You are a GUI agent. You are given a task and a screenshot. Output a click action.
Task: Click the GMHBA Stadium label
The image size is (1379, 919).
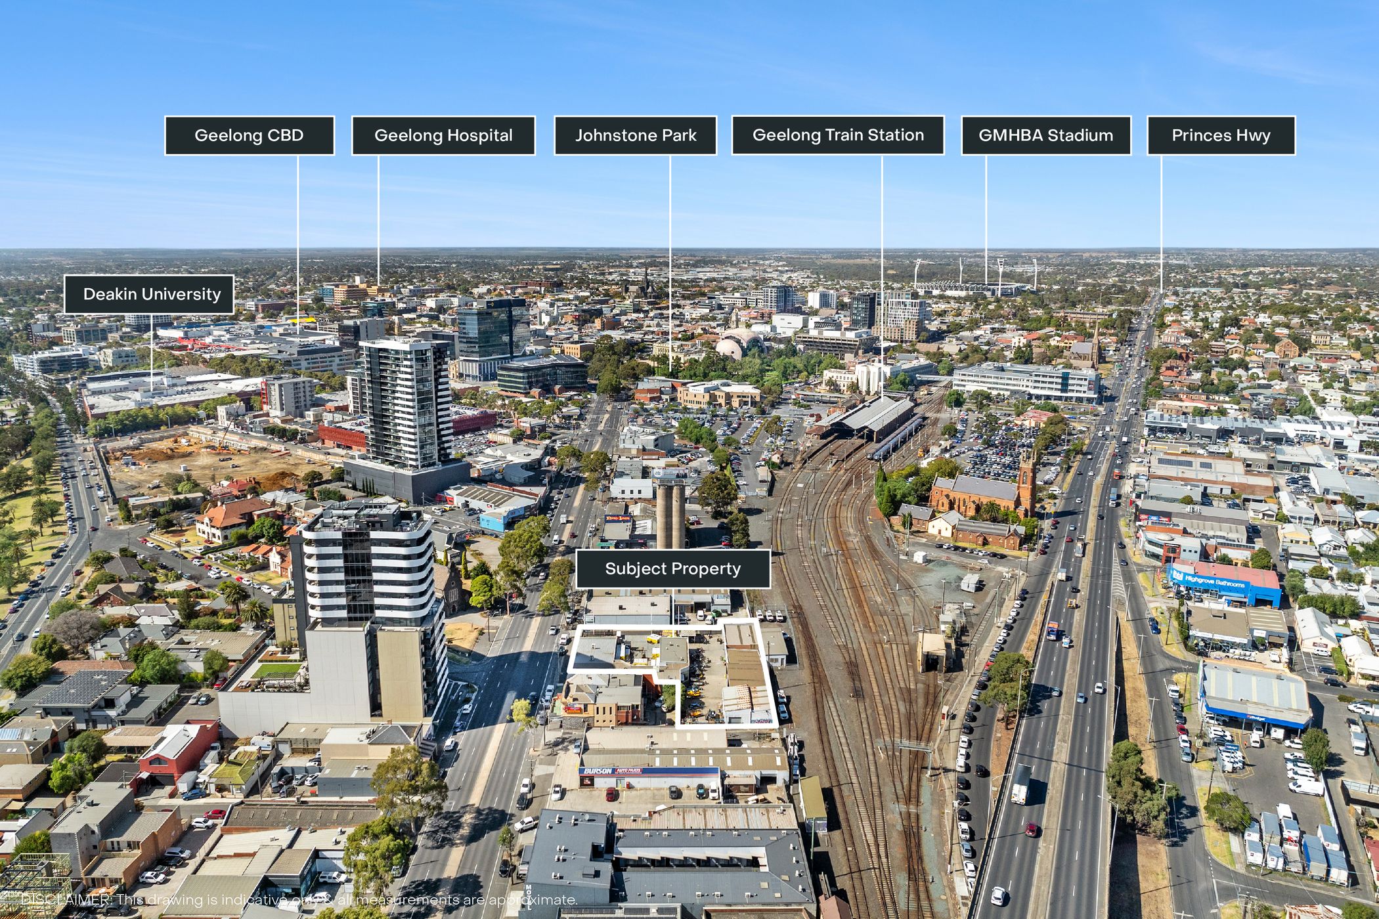(x=1045, y=136)
